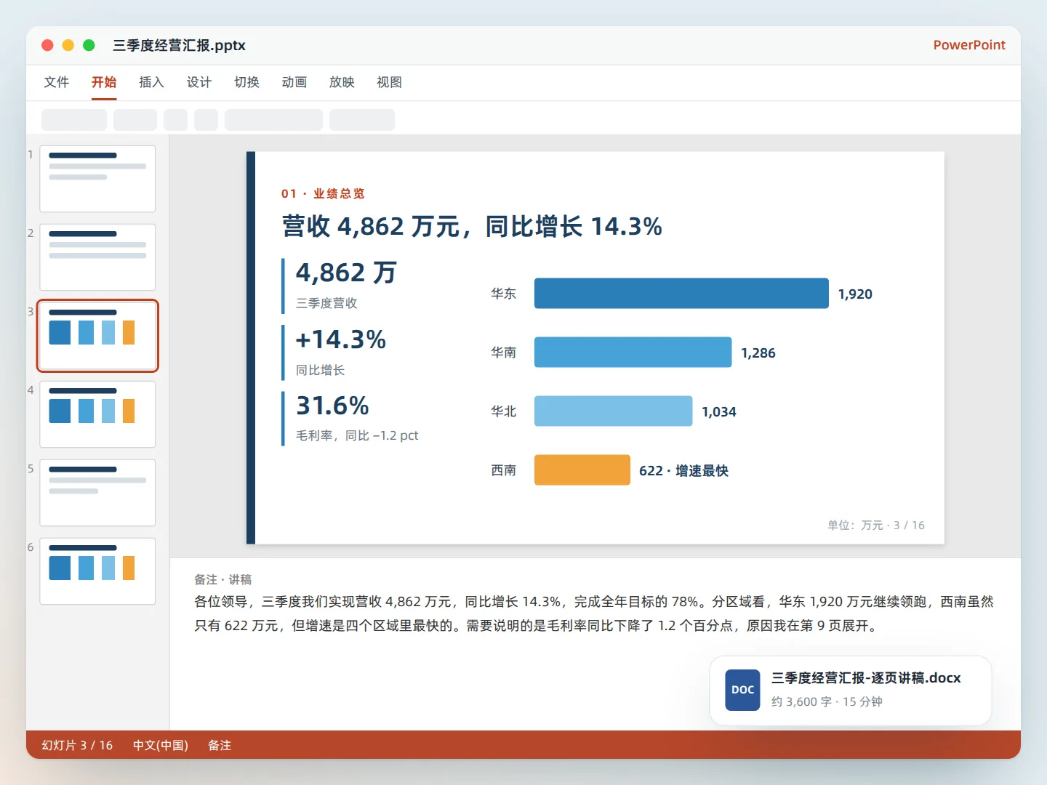1047x785 pixels.
Task: Open the 放映 slideshow tab
Action: pos(342,82)
